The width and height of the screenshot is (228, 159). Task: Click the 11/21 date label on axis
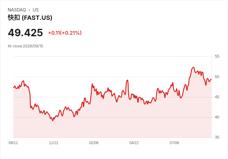click(x=54, y=143)
